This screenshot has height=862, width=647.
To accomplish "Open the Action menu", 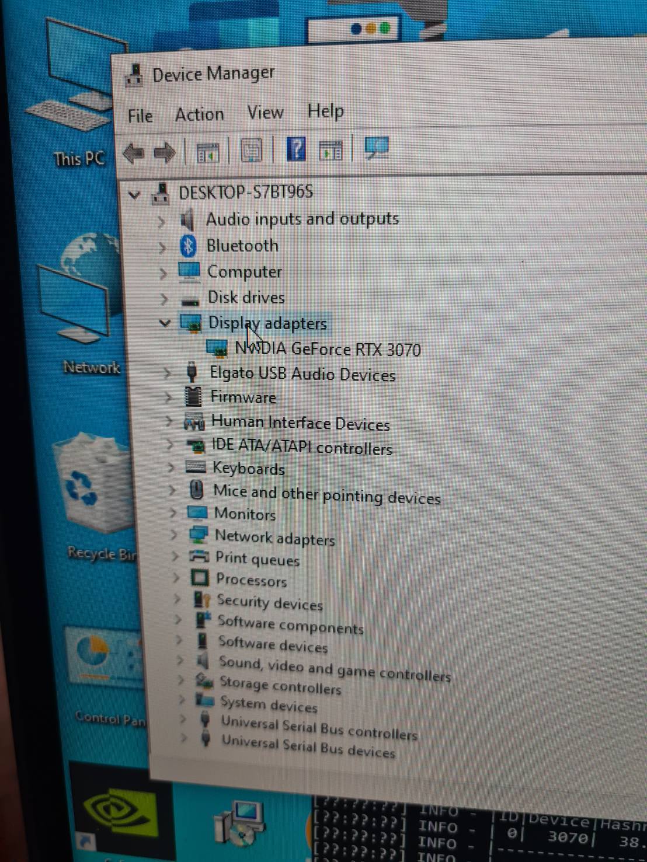I will coord(199,114).
